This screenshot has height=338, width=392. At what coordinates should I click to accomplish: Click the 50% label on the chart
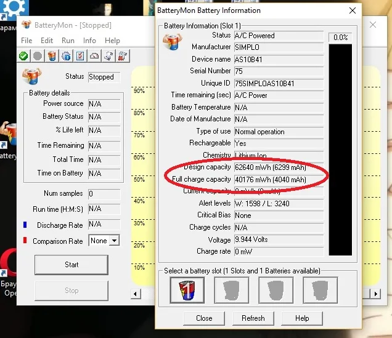tap(139, 179)
